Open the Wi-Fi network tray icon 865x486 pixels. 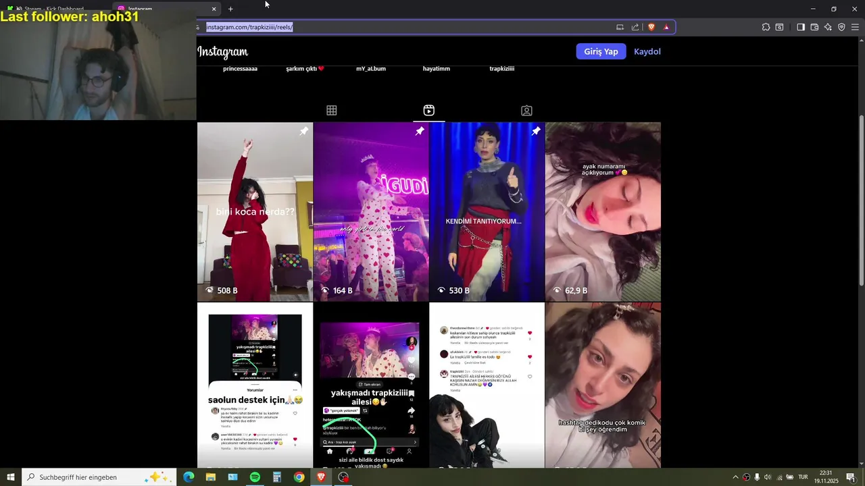(x=780, y=477)
